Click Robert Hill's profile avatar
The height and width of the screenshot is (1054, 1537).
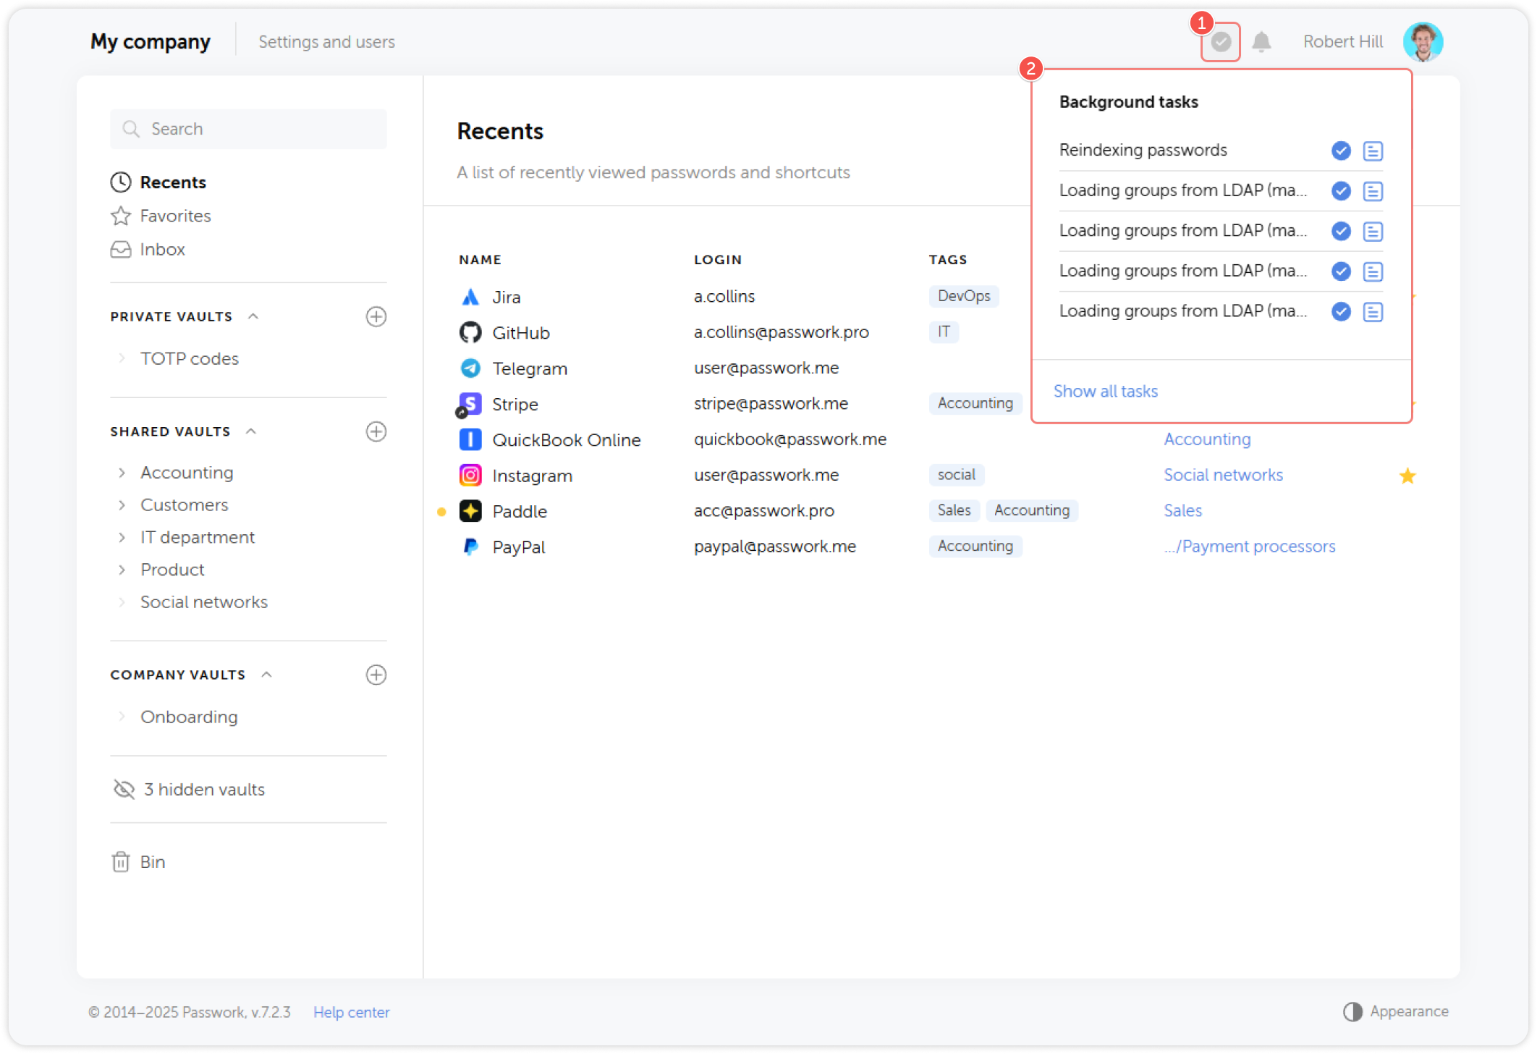(1422, 42)
